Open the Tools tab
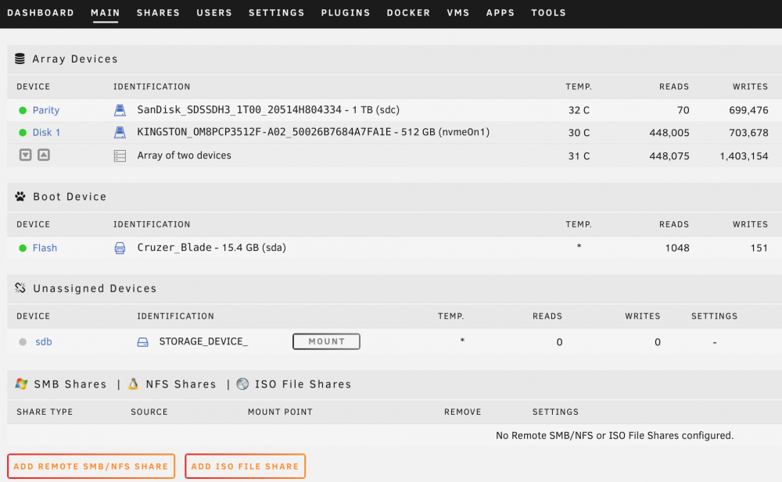This screenshot has width=782, height=482. pyautogui.click(x=549, y=12)
